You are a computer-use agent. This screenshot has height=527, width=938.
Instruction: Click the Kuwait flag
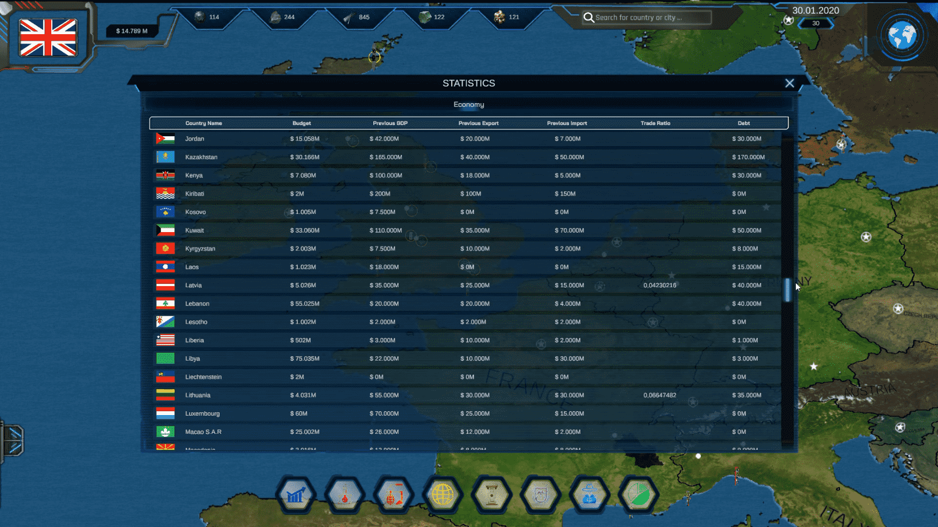tap(165, 230)
